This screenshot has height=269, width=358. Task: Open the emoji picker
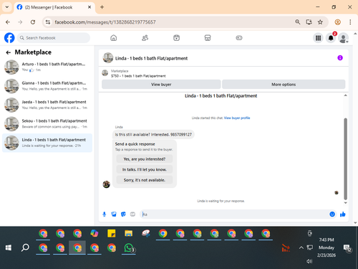coord(332,214)
